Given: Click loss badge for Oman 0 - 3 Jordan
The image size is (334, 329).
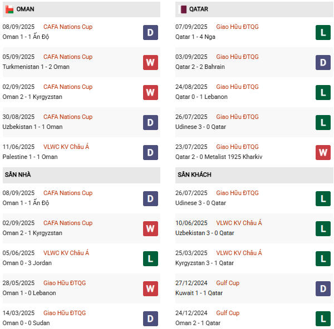Looking at the screenshot, I should coord(150,258).
